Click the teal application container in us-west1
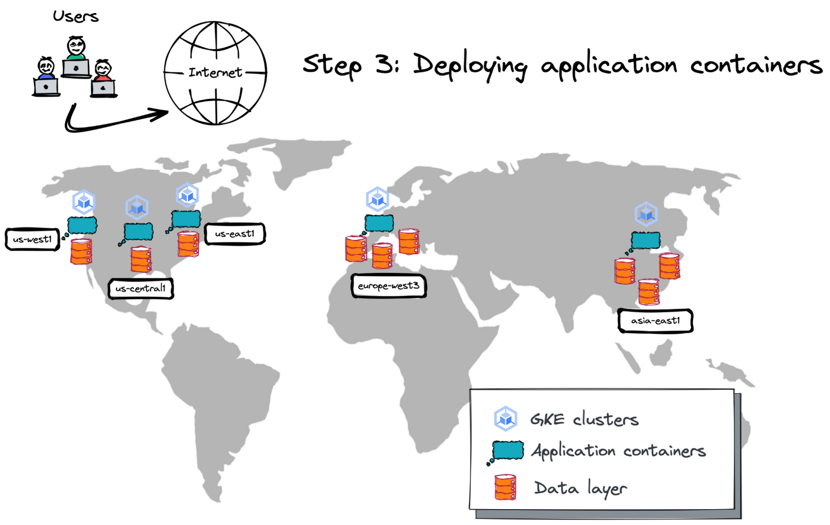 click(82, 225)
